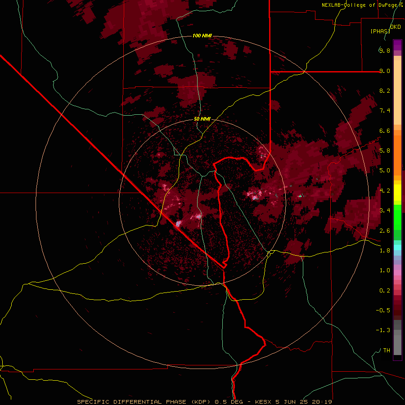Click the 1.0 scale value
This screenshot has height=405, width=405.
(384, 270)
